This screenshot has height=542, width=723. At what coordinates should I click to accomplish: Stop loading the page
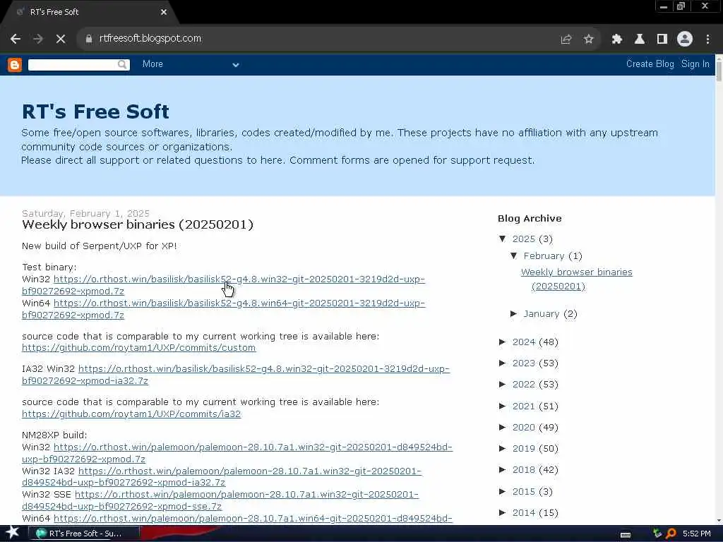pos(61,39)
